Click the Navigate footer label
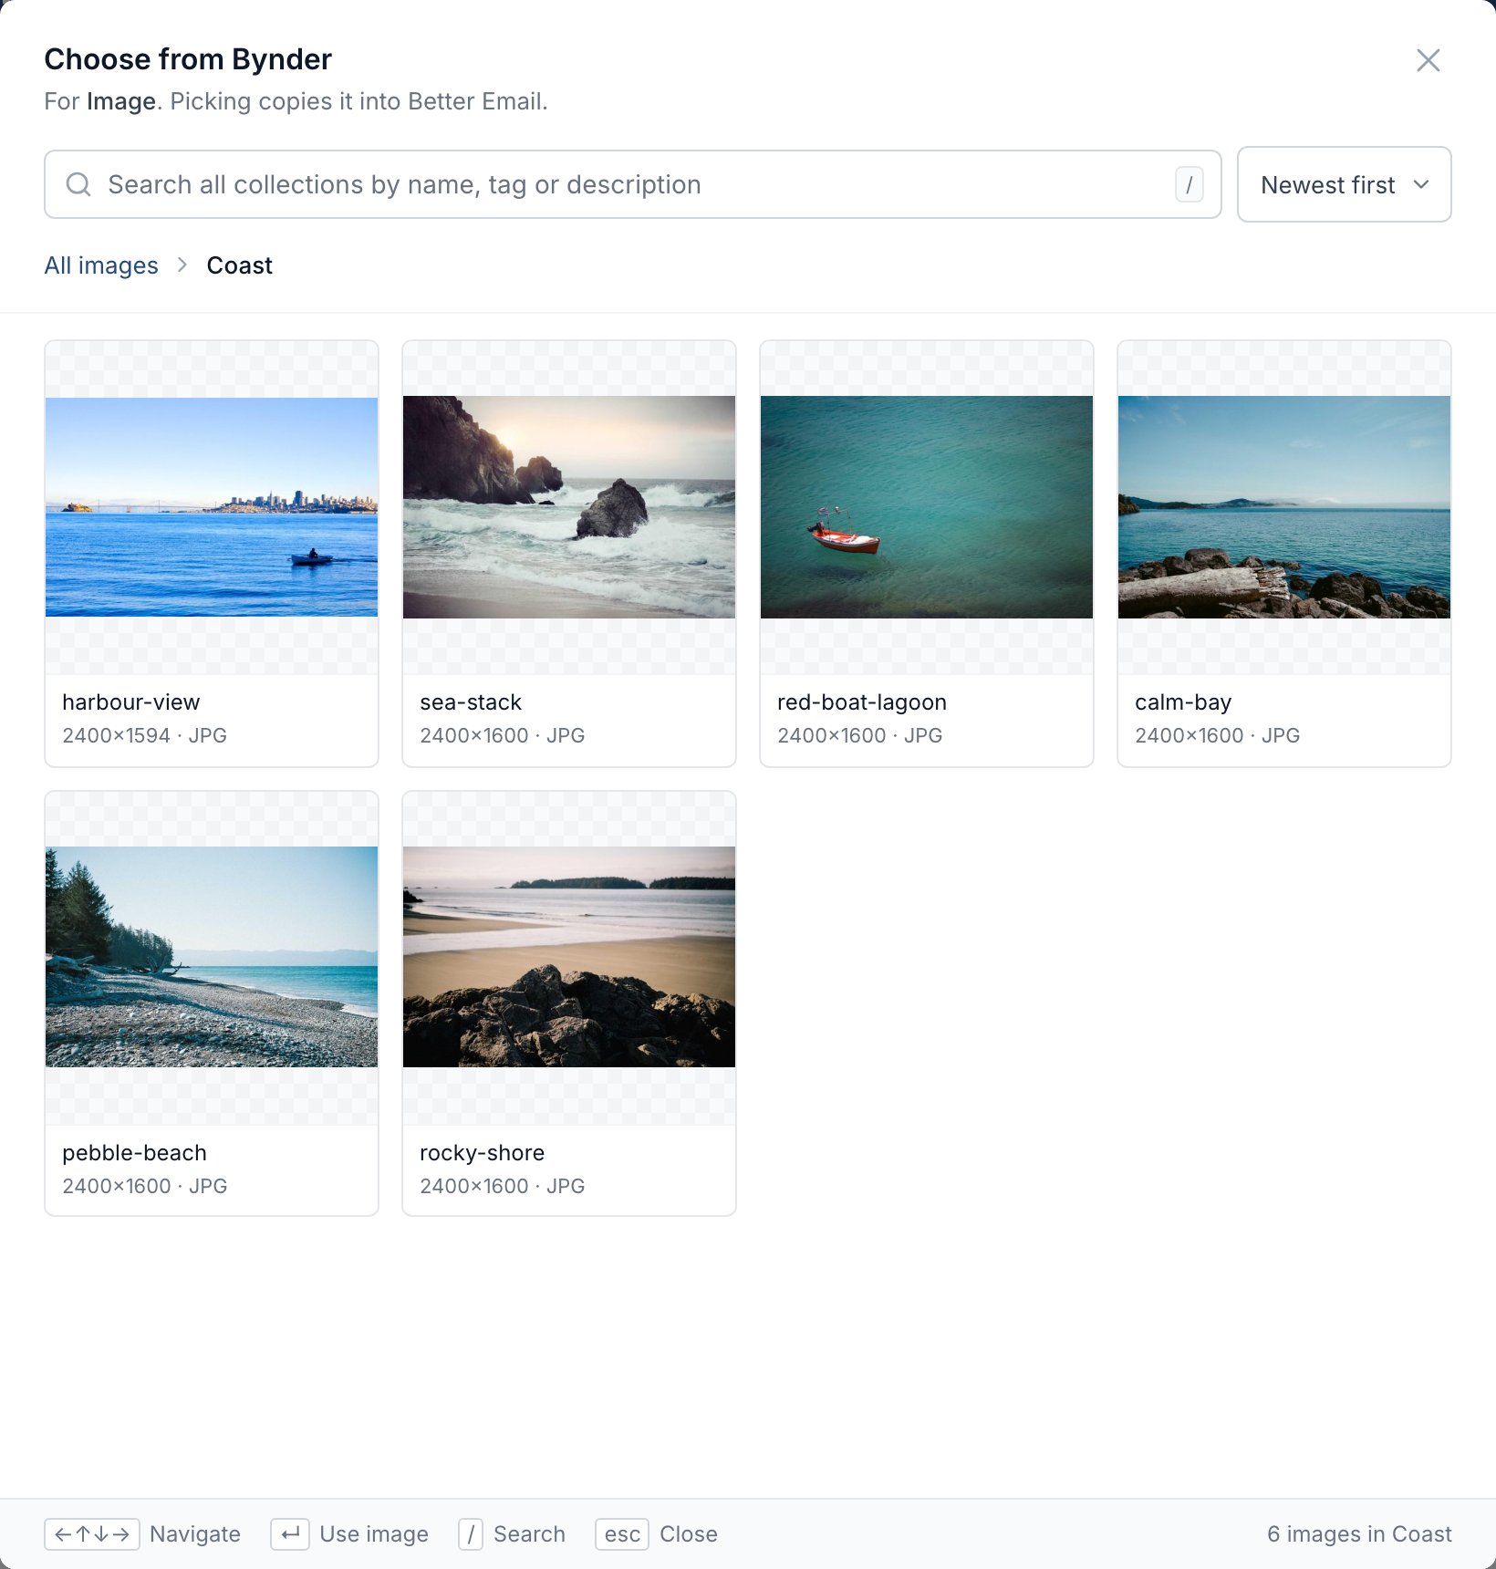1496x1569 pixels. click(x=195, y=1534)
